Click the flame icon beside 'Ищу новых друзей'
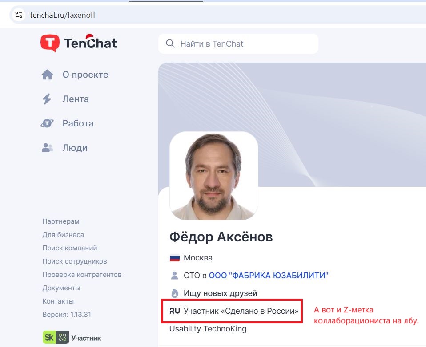 [175, 293]
